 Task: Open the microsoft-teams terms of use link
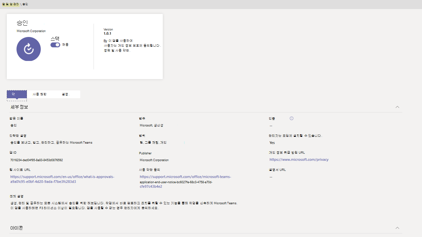pos(185,182)
